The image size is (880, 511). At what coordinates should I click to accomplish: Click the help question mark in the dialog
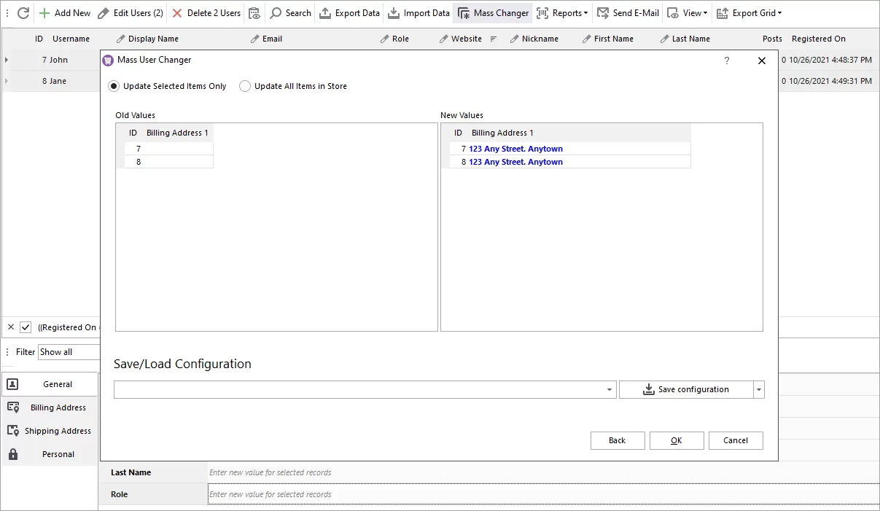pyautogui.click(x=726, y=61)
